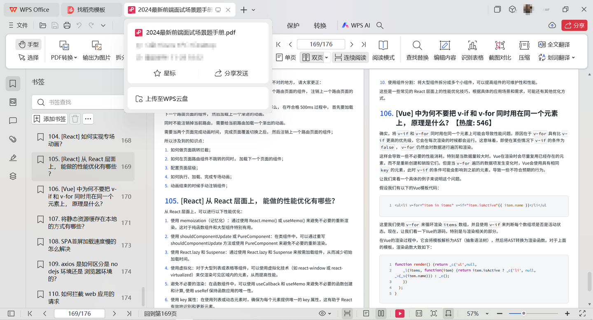Click the 识别表格 table recognition icon

pyautogui.click(x=473, y=50)
